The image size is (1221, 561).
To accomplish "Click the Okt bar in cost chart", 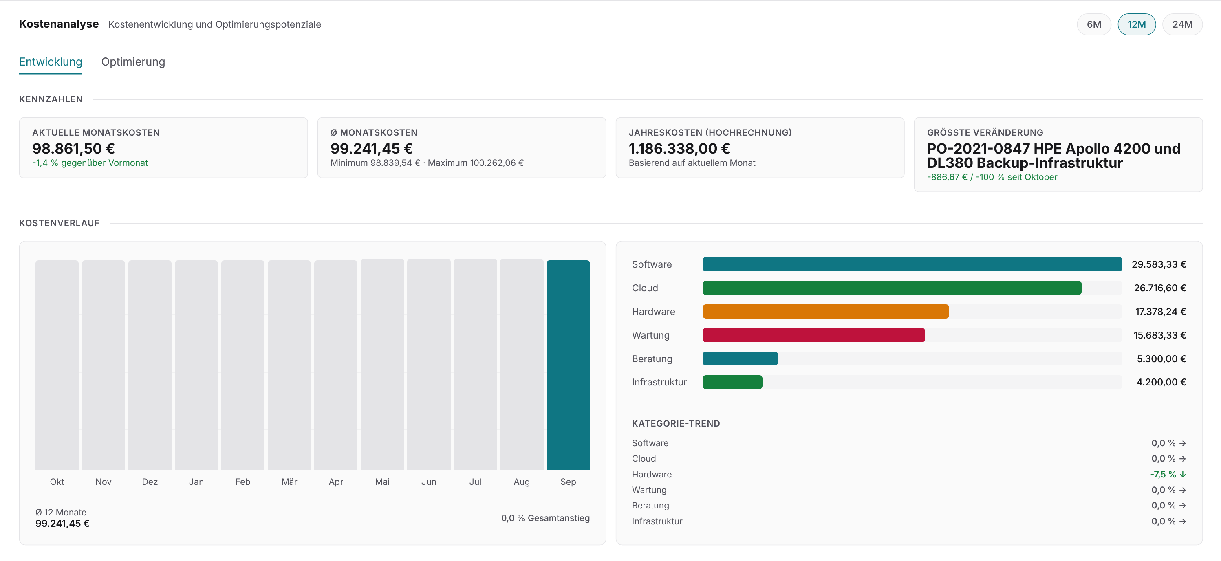I will click(57, 365).
